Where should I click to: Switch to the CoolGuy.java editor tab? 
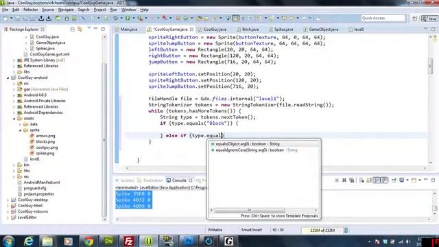(212, 29)
